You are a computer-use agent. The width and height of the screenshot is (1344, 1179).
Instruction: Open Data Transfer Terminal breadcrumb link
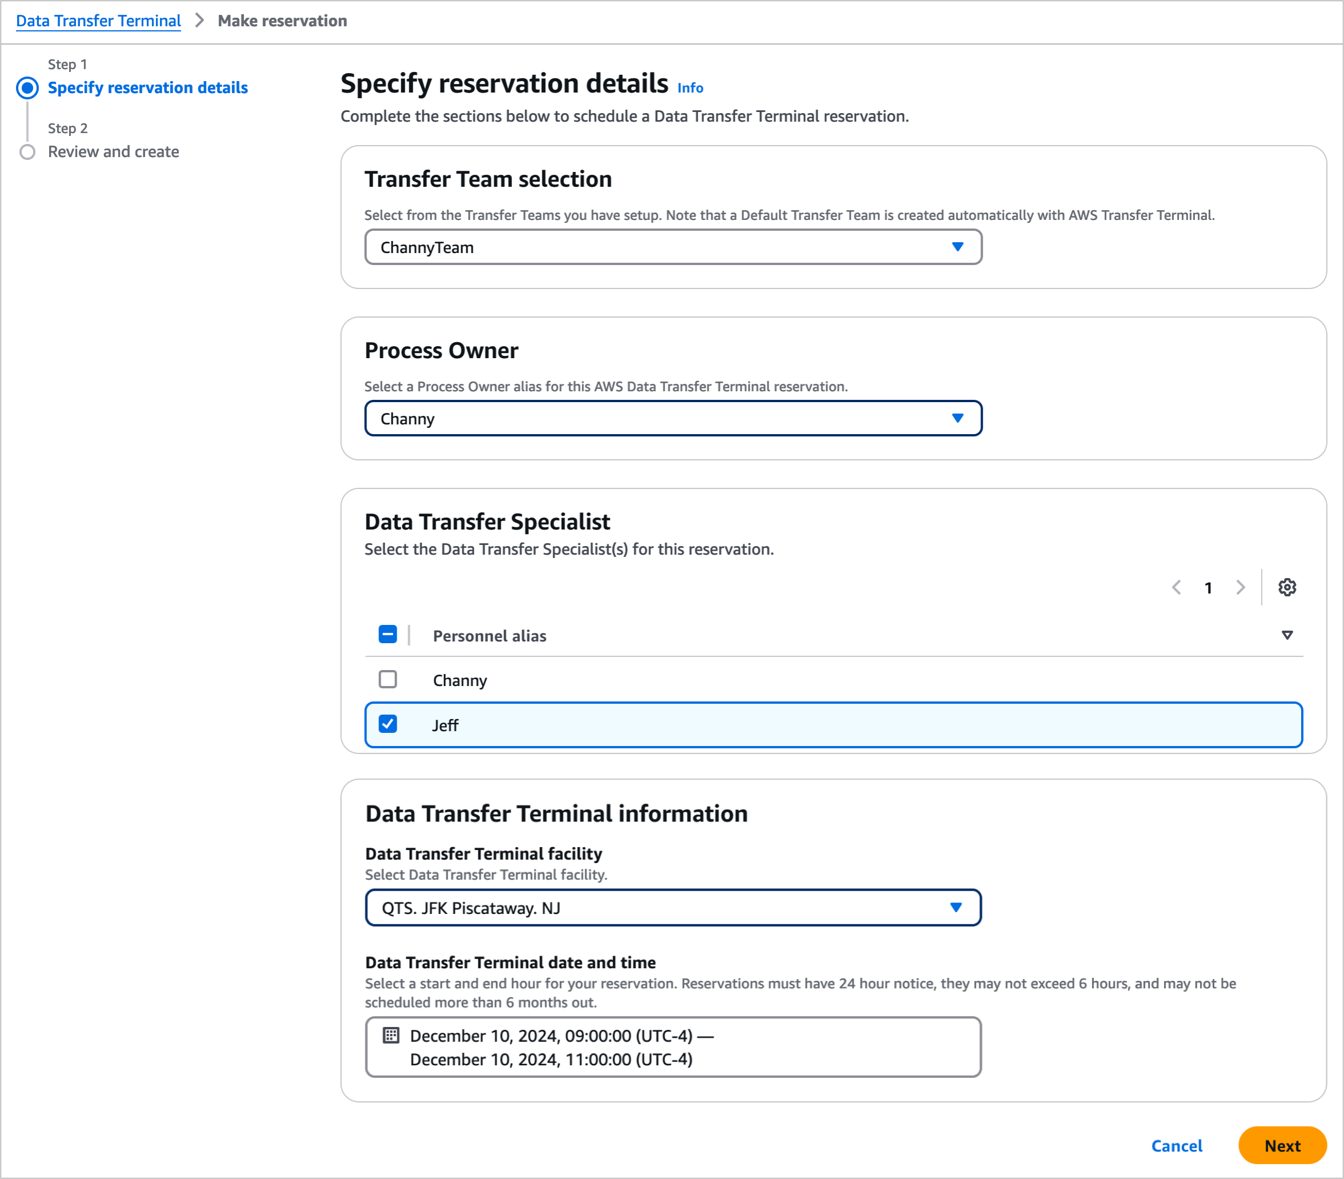click(99, 21)
